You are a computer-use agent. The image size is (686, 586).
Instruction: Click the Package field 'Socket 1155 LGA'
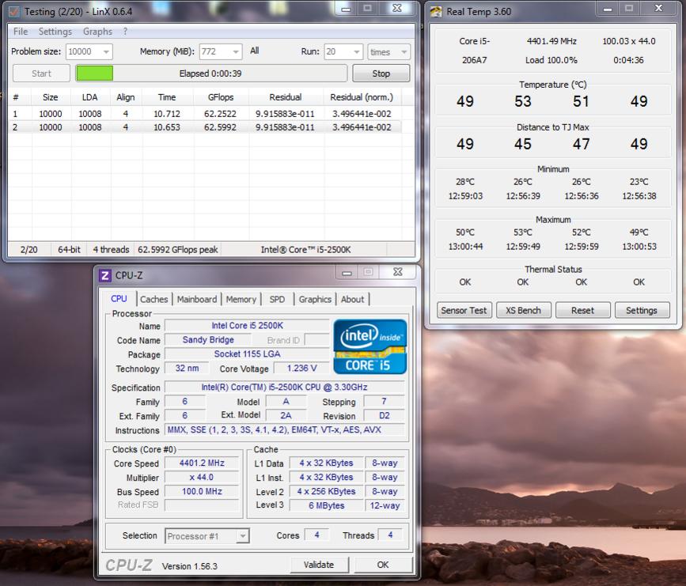[x=247, y=354]
